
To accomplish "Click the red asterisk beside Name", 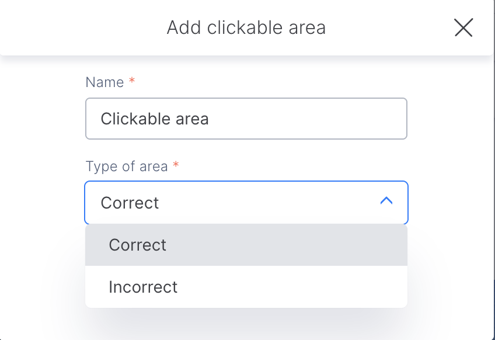I will [132, 82].
